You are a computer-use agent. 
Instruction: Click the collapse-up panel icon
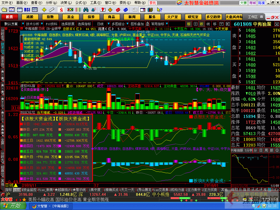tap(221, 24)
